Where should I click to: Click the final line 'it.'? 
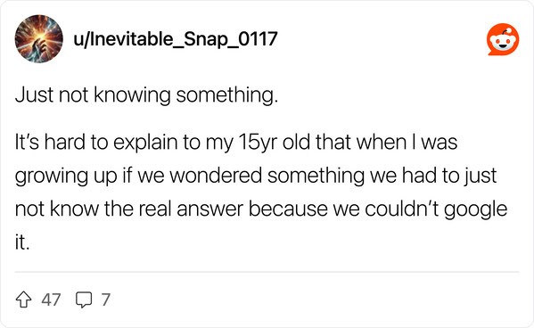(22, 242)
